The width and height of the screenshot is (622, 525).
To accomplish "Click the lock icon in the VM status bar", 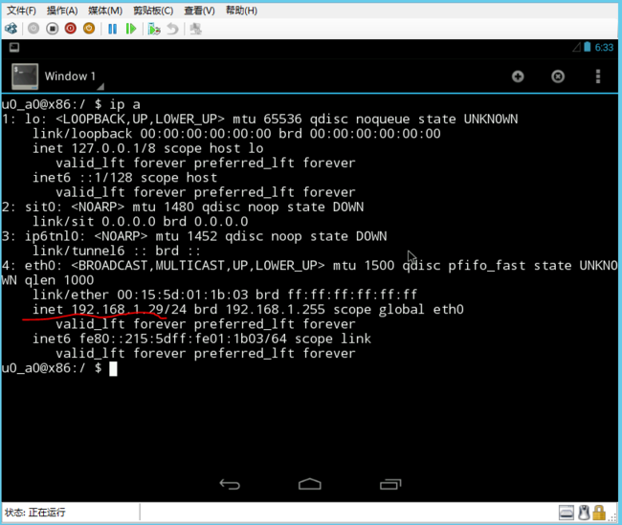I will [599, 513].
